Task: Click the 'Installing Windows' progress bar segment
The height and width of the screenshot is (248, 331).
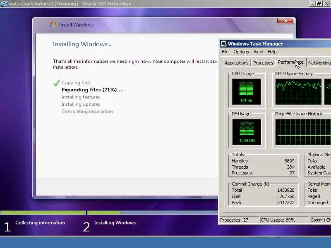Action: click(x=152, y=212)
